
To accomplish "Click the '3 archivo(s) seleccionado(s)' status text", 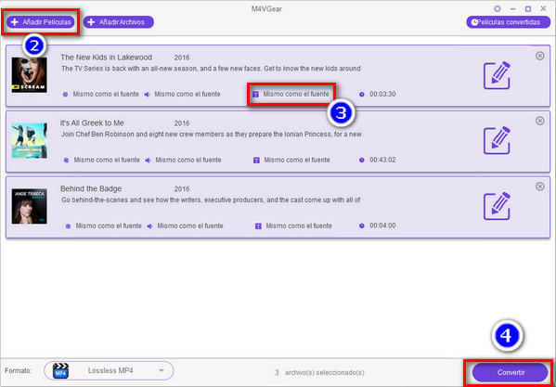I will tap(319, 372).
